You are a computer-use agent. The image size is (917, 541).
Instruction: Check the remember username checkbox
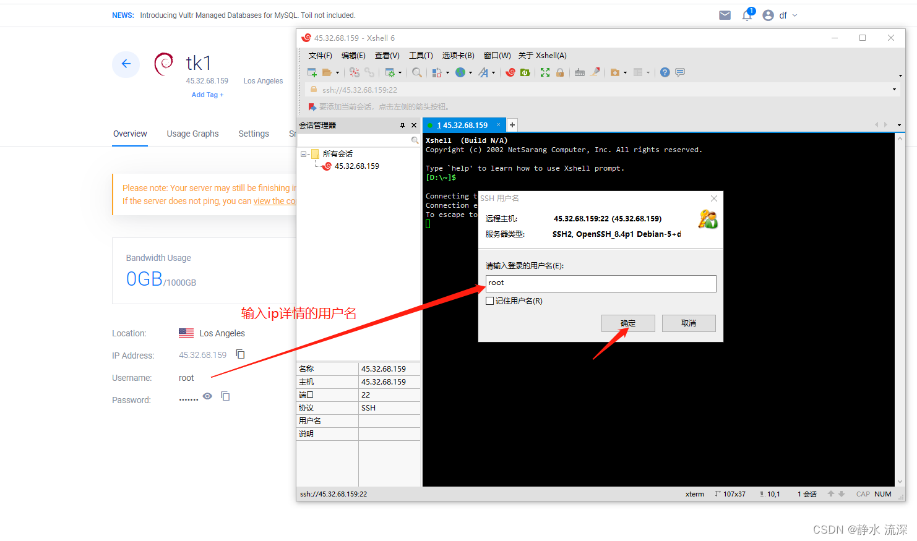click(x=490, y=301)
